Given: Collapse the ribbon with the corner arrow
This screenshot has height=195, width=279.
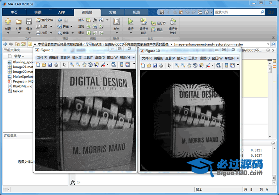Looking at the screenshot, I should click(273, 37).
